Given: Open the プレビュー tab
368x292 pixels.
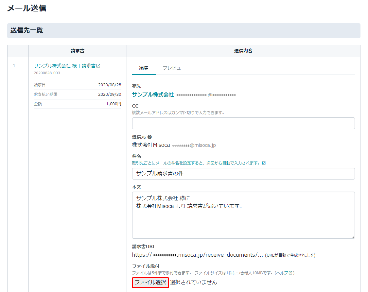Looking at the screenshot, I should click(x=174, y=68).
